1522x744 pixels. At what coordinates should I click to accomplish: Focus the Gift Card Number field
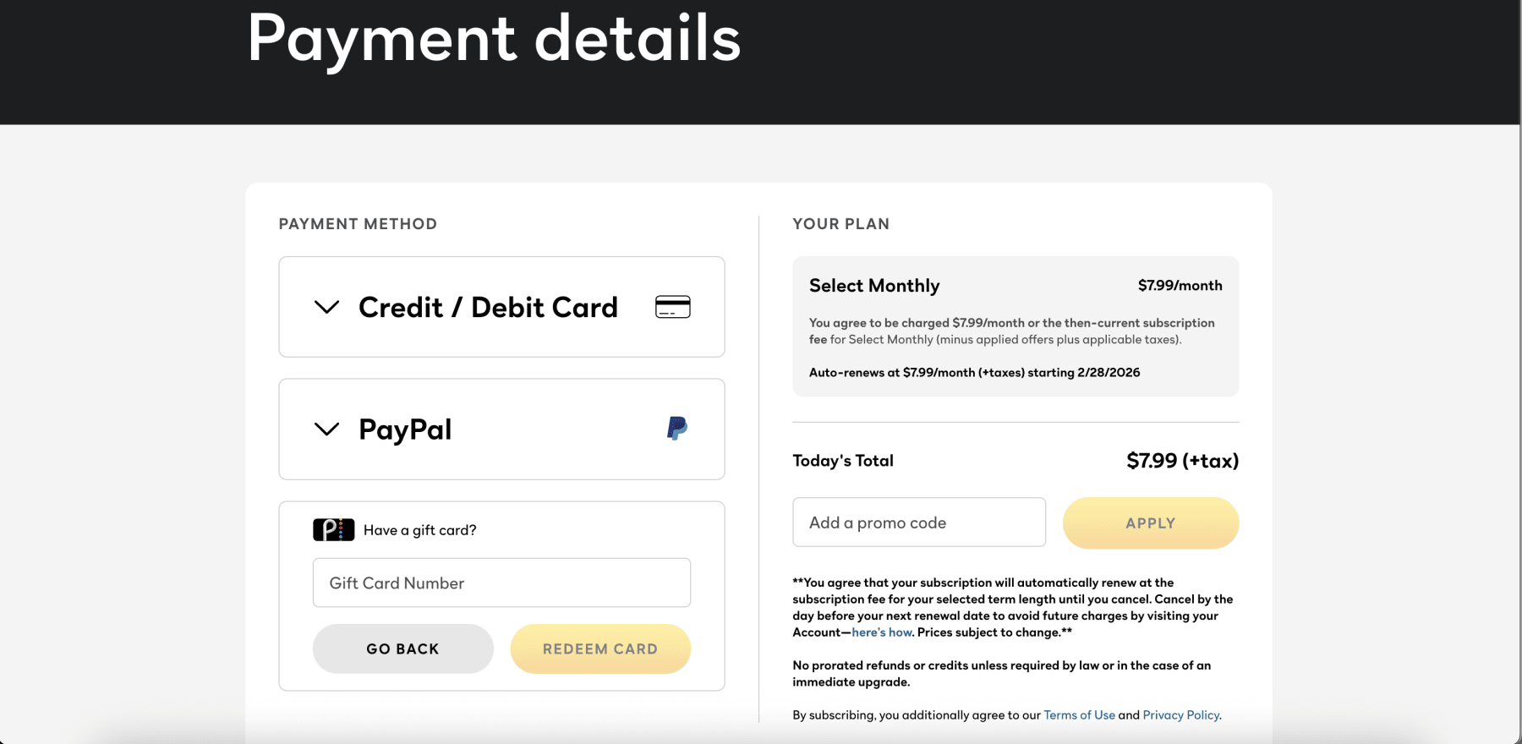pyautogui.click(x=501, y=583)
